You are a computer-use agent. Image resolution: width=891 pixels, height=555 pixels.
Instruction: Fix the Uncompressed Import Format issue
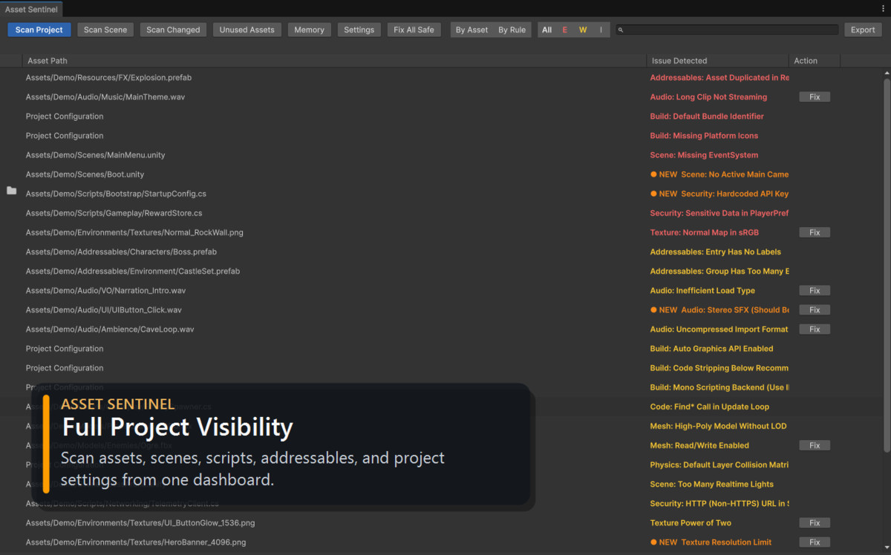tap(815, 329)
